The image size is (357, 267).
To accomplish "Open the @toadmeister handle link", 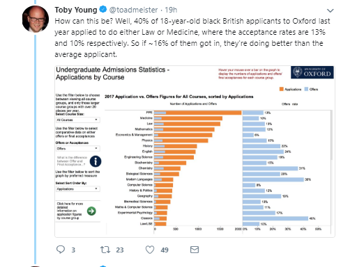I will coord(133,10).
